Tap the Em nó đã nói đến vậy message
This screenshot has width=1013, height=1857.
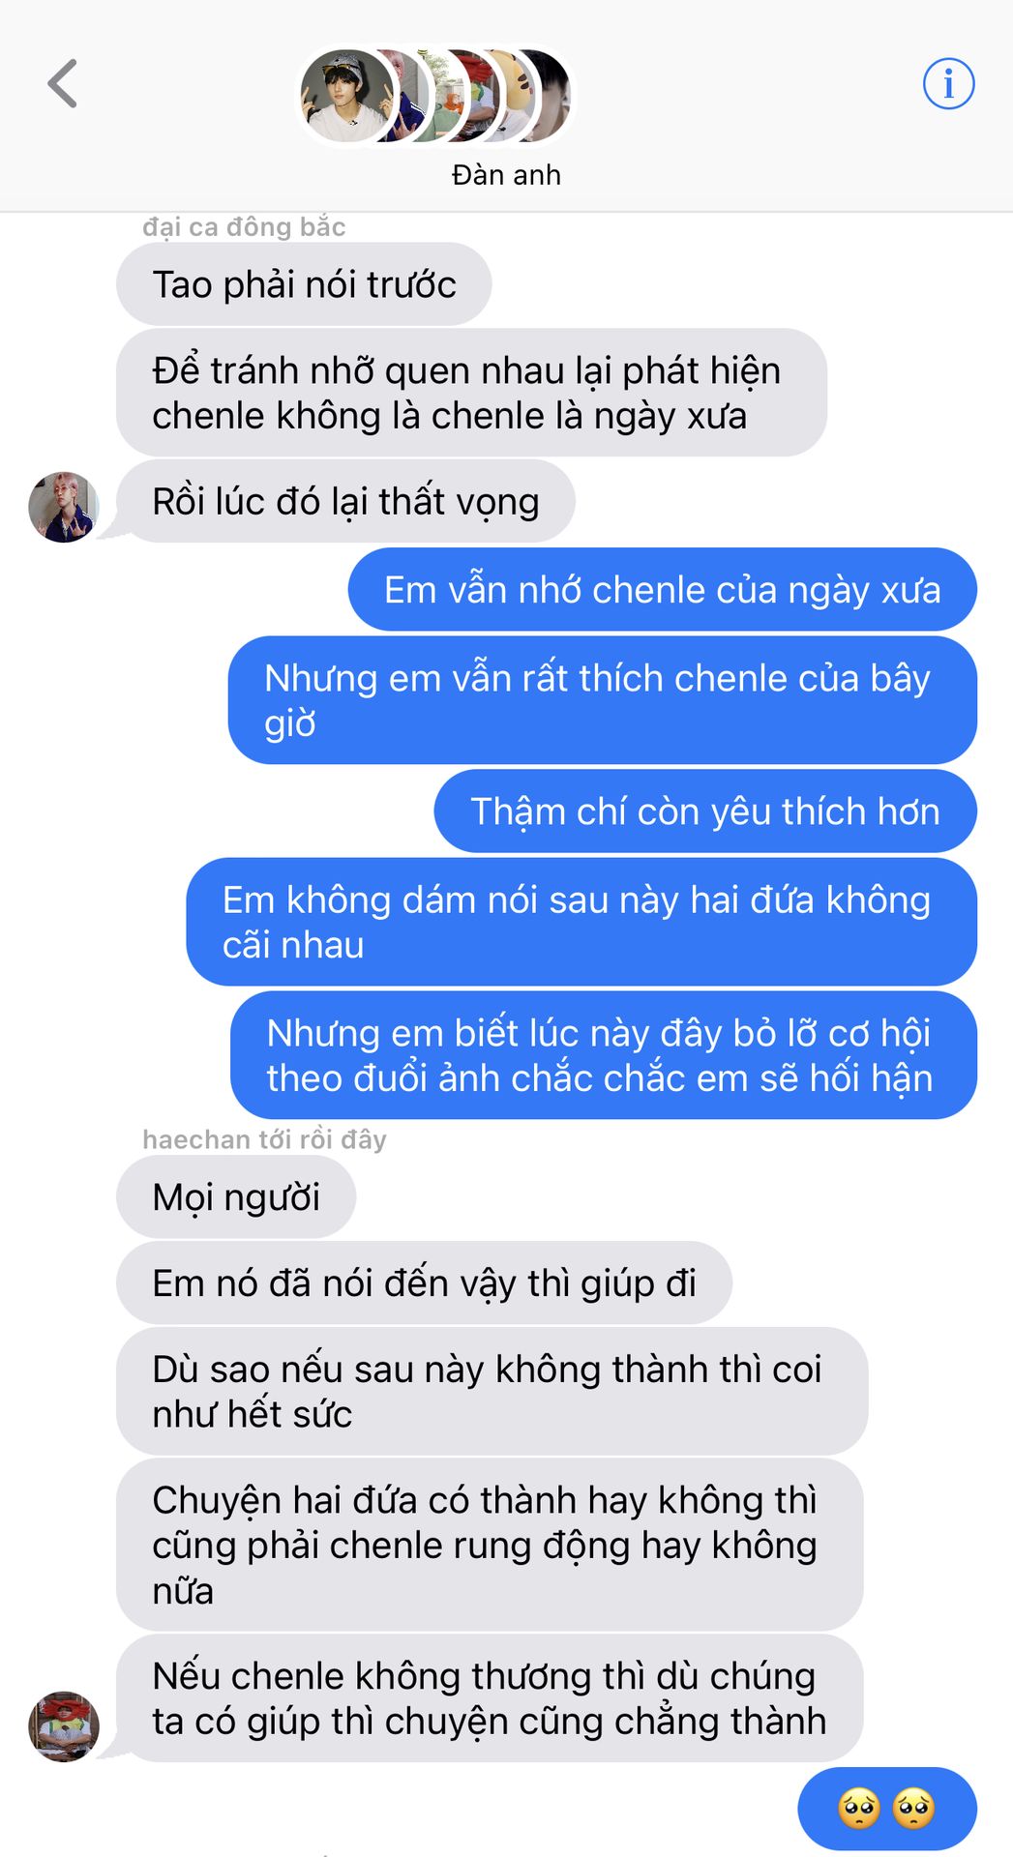[x=424, y=1283]
